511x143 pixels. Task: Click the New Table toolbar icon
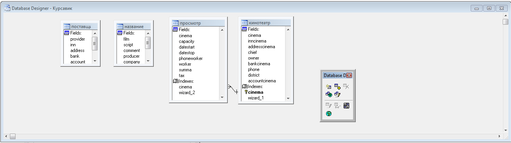[x=329, y=86]
